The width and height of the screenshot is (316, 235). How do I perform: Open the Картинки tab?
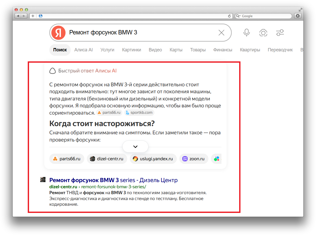pyautogui.click(x=132, y=50)
